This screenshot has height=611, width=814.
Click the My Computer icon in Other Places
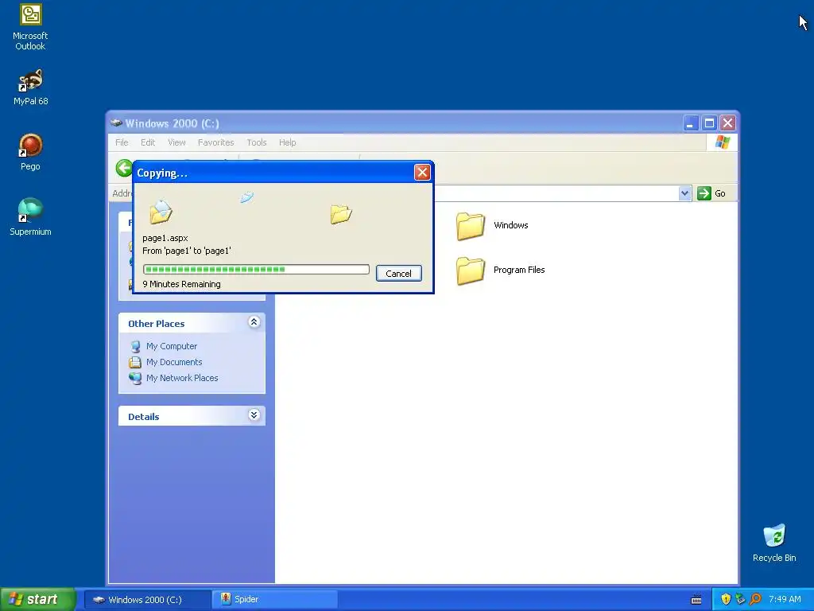point(135,347)
